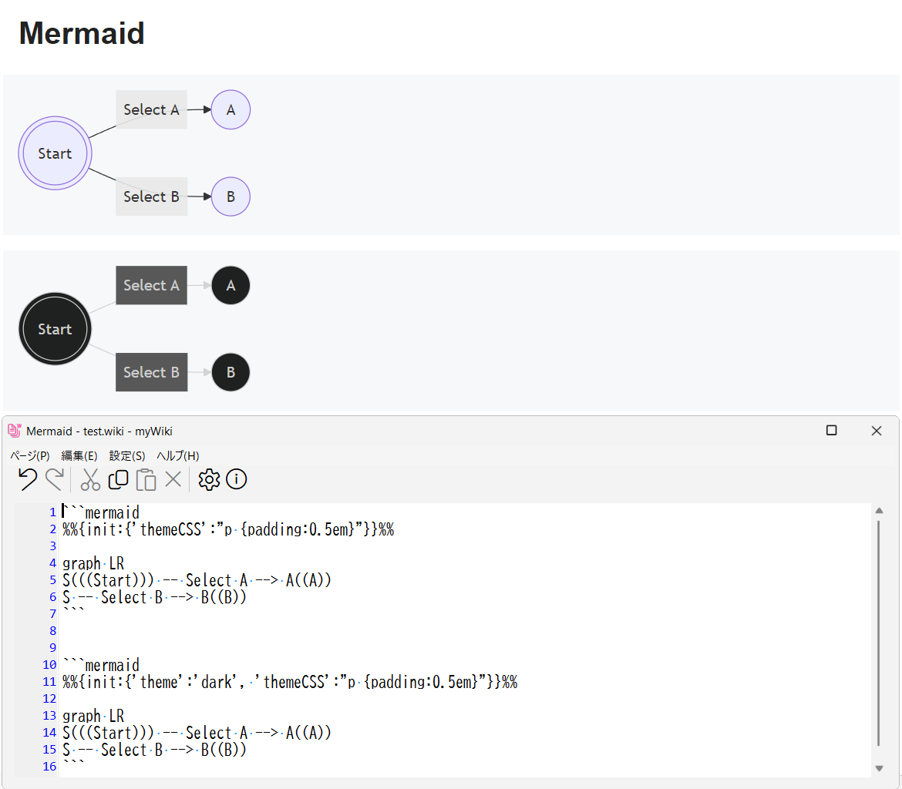The height and width of the screenshot is (789, 902).
Task: Maximize the myWiki editor window
Action: click(831, 430)
